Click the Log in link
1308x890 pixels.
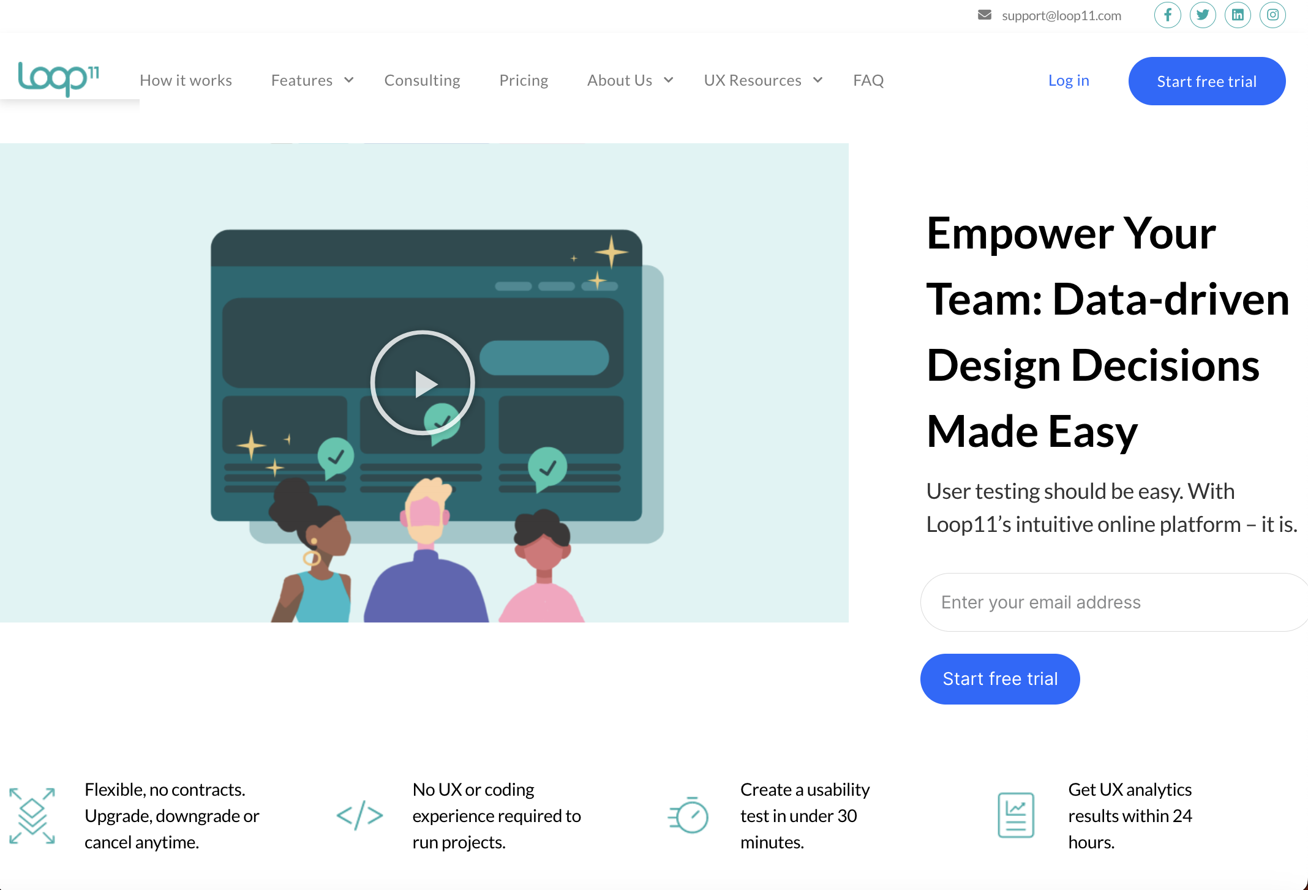point(1070,80)
